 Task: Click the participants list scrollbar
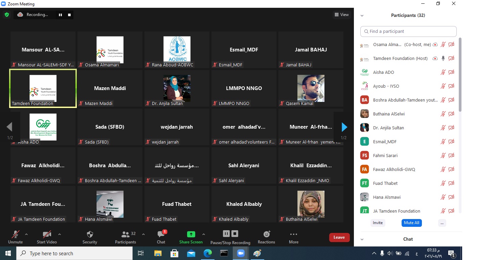pyautogui.click(x=460, y=74)
